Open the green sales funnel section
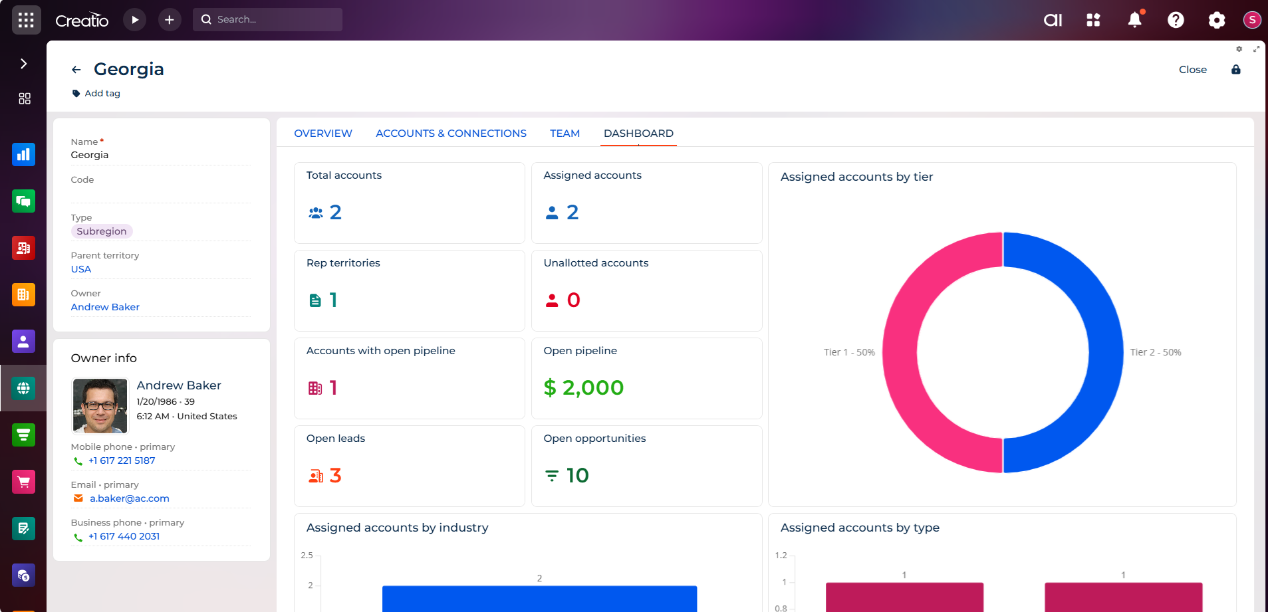 pos(24,435)
